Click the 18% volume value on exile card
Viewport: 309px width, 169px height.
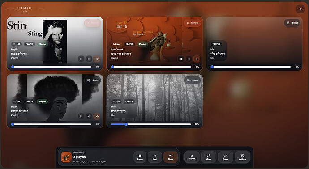pyautogui.click(x=197, y=124)
